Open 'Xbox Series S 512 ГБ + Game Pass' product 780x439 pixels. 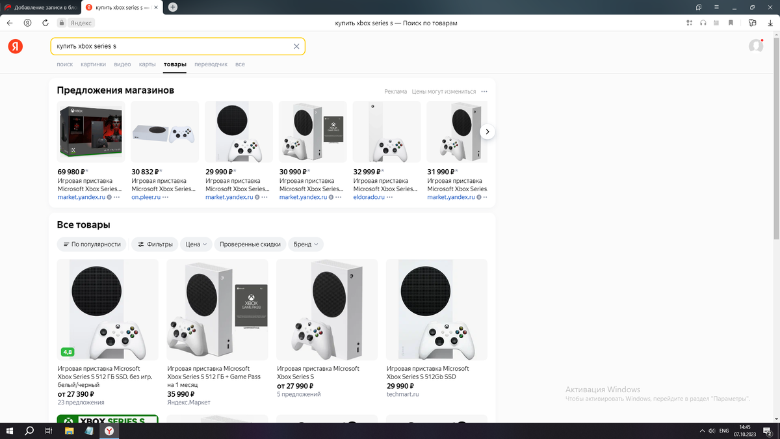(x=214, y=377)
